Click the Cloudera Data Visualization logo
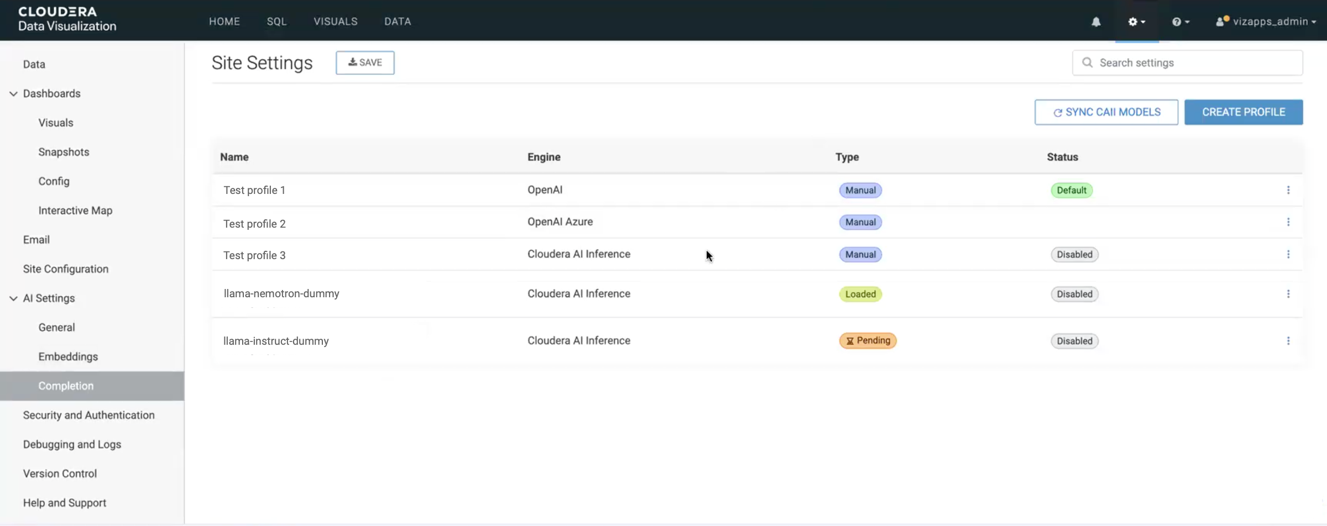 (x=67, y=19)
